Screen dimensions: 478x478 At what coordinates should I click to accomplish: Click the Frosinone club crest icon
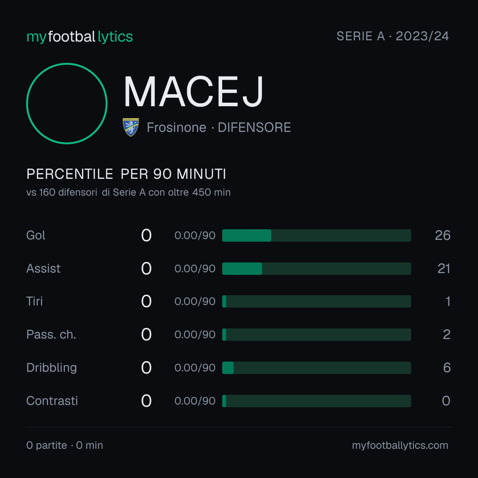coord(131,127)
